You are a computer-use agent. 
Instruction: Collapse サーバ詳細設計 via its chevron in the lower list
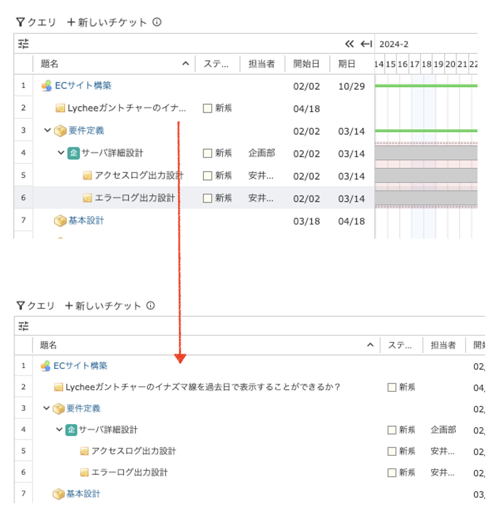click(x=59, y=430)
